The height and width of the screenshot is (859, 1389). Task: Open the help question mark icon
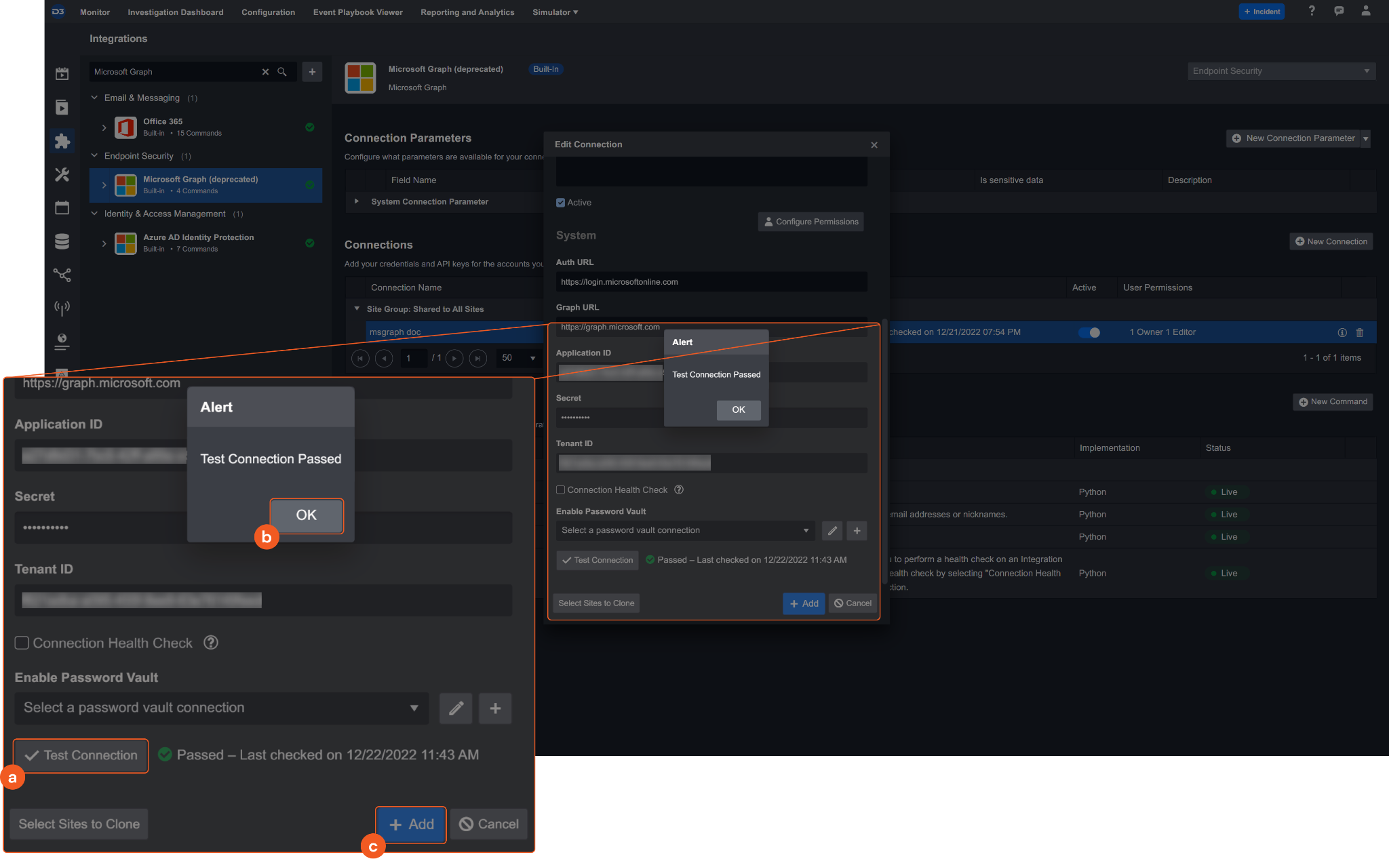[x=1312, y=11]
